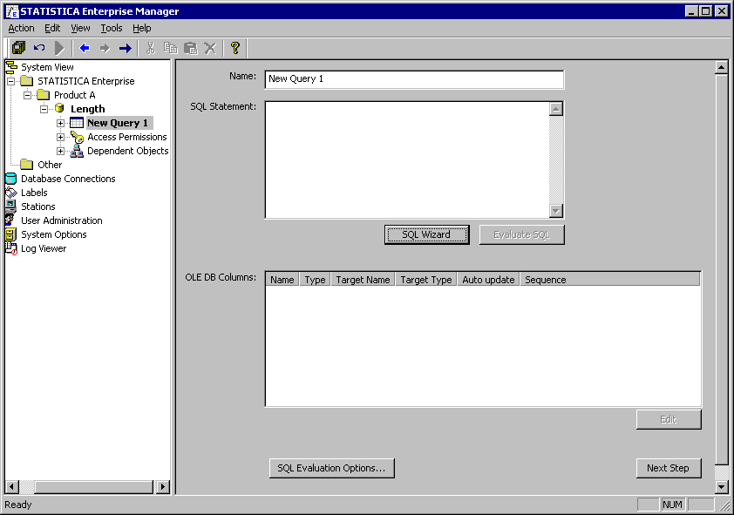Viewport: 734px width, 515px height.
Task: Click the blue forward arrow toolbar icon
Action: (x=125, y=48)
